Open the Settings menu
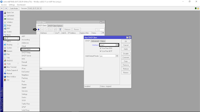This screenshot has height=112, width=200. tap(12, 5)
